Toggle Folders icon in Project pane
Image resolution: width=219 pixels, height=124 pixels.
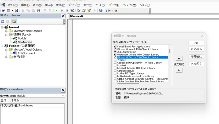(x=14, y=22)
